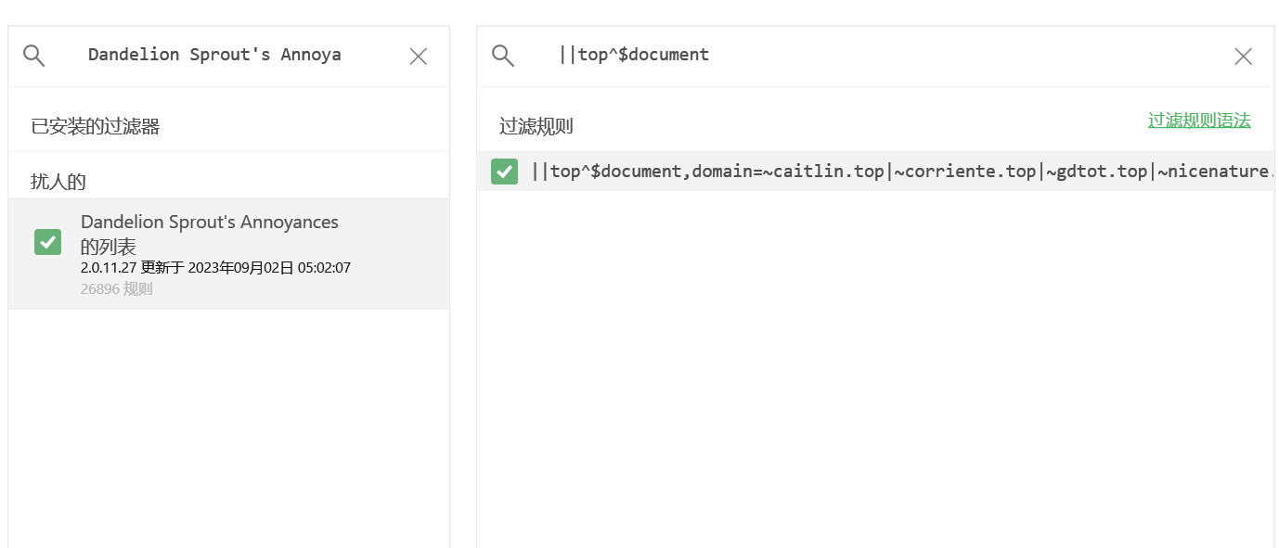Click the 过滤规则 panel heading
The image size is (1279, 548).
[x=536, y=127]
